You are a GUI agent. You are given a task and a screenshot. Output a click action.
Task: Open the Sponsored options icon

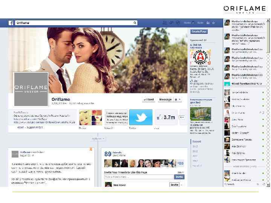205,40
